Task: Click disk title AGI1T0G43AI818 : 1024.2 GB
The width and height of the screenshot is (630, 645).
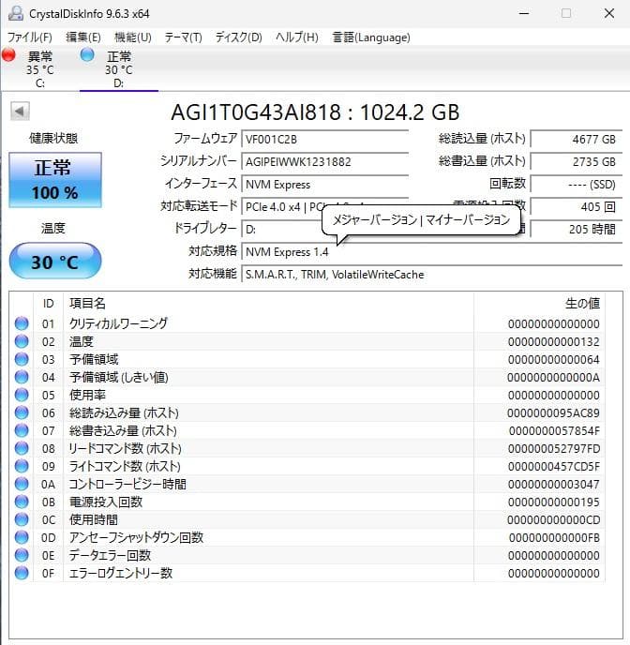Action: click(315, 112)
